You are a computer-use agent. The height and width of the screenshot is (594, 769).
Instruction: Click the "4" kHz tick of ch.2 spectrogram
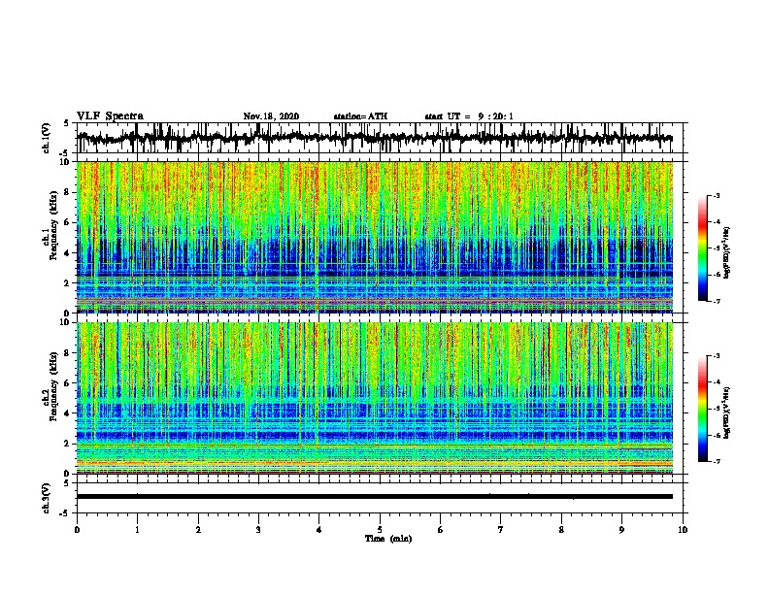click(x=67, y=413)
